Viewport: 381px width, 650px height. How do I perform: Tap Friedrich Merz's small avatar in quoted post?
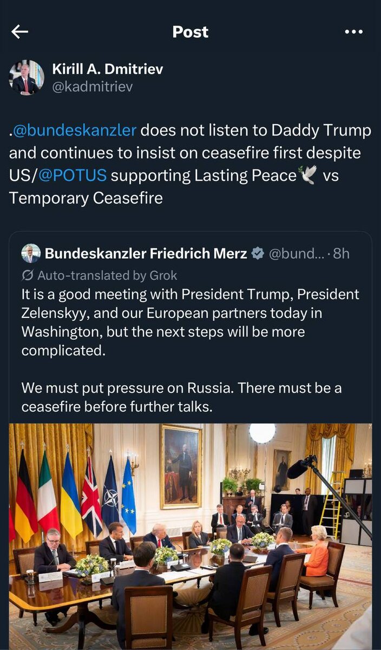click(31, 253)
